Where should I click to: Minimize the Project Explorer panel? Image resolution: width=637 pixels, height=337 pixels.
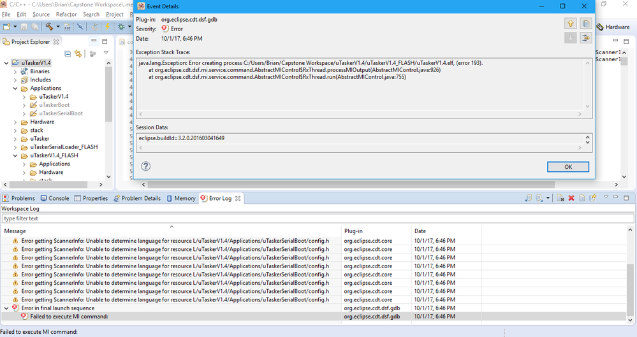click(94, 41)
